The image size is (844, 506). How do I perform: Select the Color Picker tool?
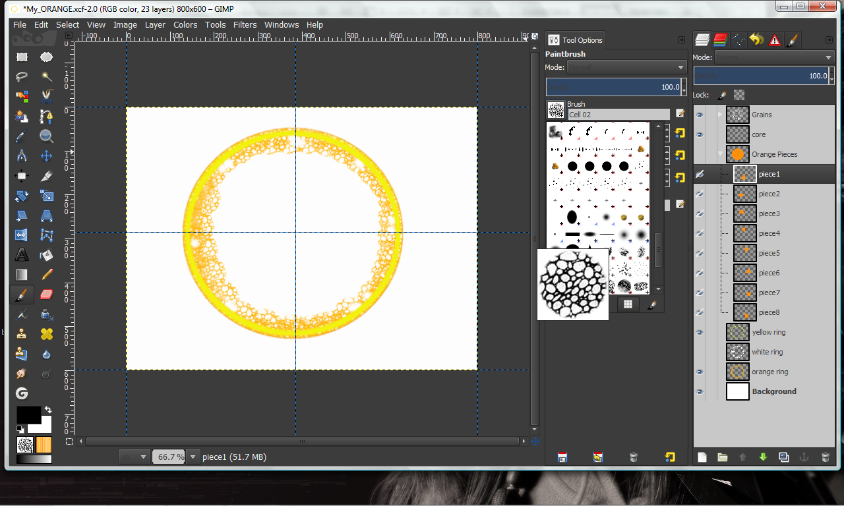[x=22, y=136]
